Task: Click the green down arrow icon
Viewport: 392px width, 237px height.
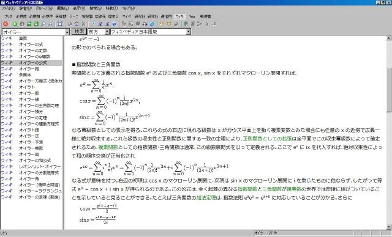Action: click(x=36, y=24)
